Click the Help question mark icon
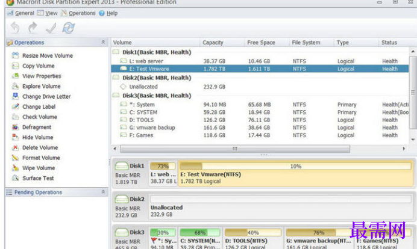The height and width of the screenshot is (249, 417). (x=102, y=13)
